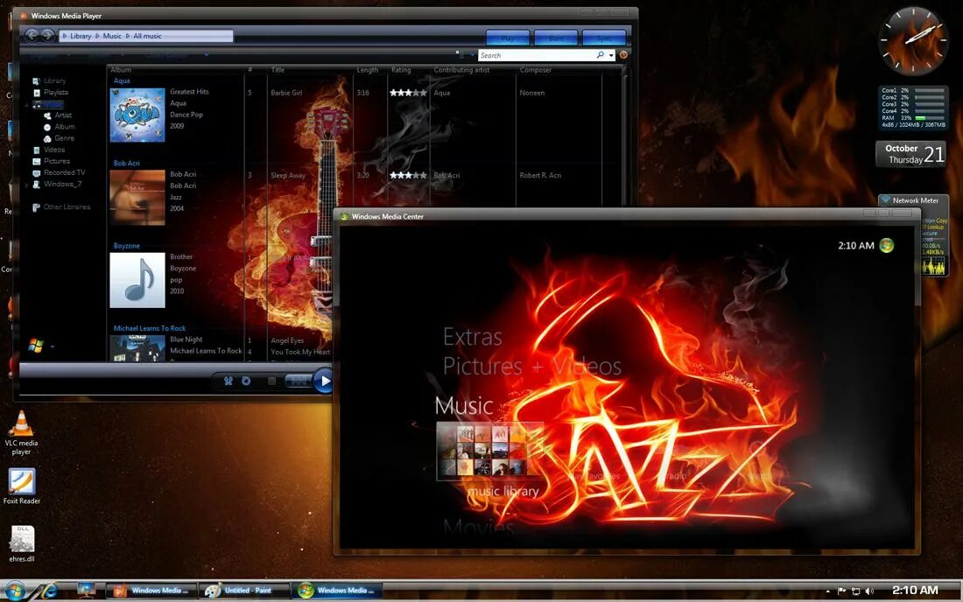Image resolution: width=963 pixels, height=602 pixels.
Task: Collapse the Music tree node
Action: coord(26,105)
